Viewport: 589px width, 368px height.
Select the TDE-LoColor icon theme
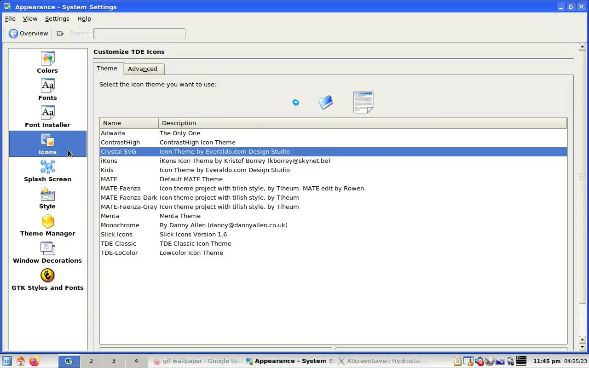click(x=333, y=253)
